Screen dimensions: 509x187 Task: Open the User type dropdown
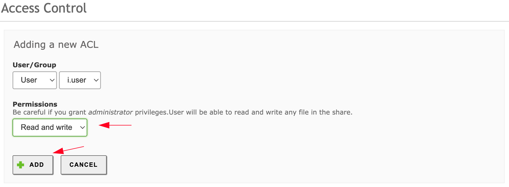coord(34,80)
